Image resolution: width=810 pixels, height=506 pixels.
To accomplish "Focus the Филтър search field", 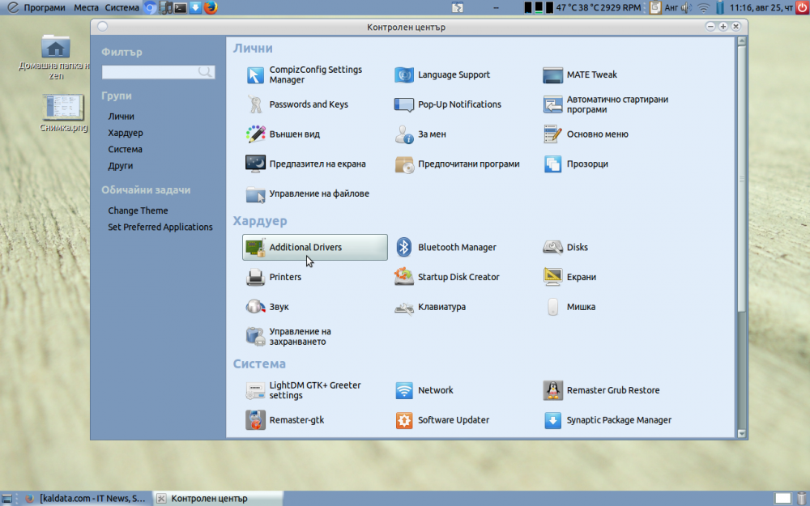I will coord(158,72).
